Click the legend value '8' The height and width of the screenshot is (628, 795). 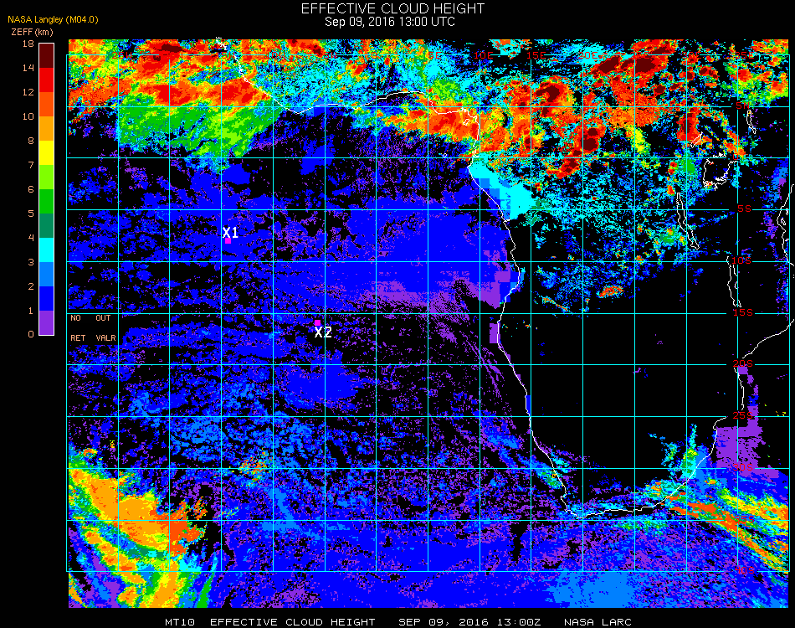31,141
